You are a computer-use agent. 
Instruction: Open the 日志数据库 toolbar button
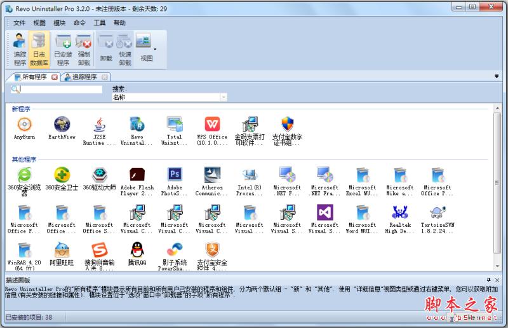(x=39, y=50)
